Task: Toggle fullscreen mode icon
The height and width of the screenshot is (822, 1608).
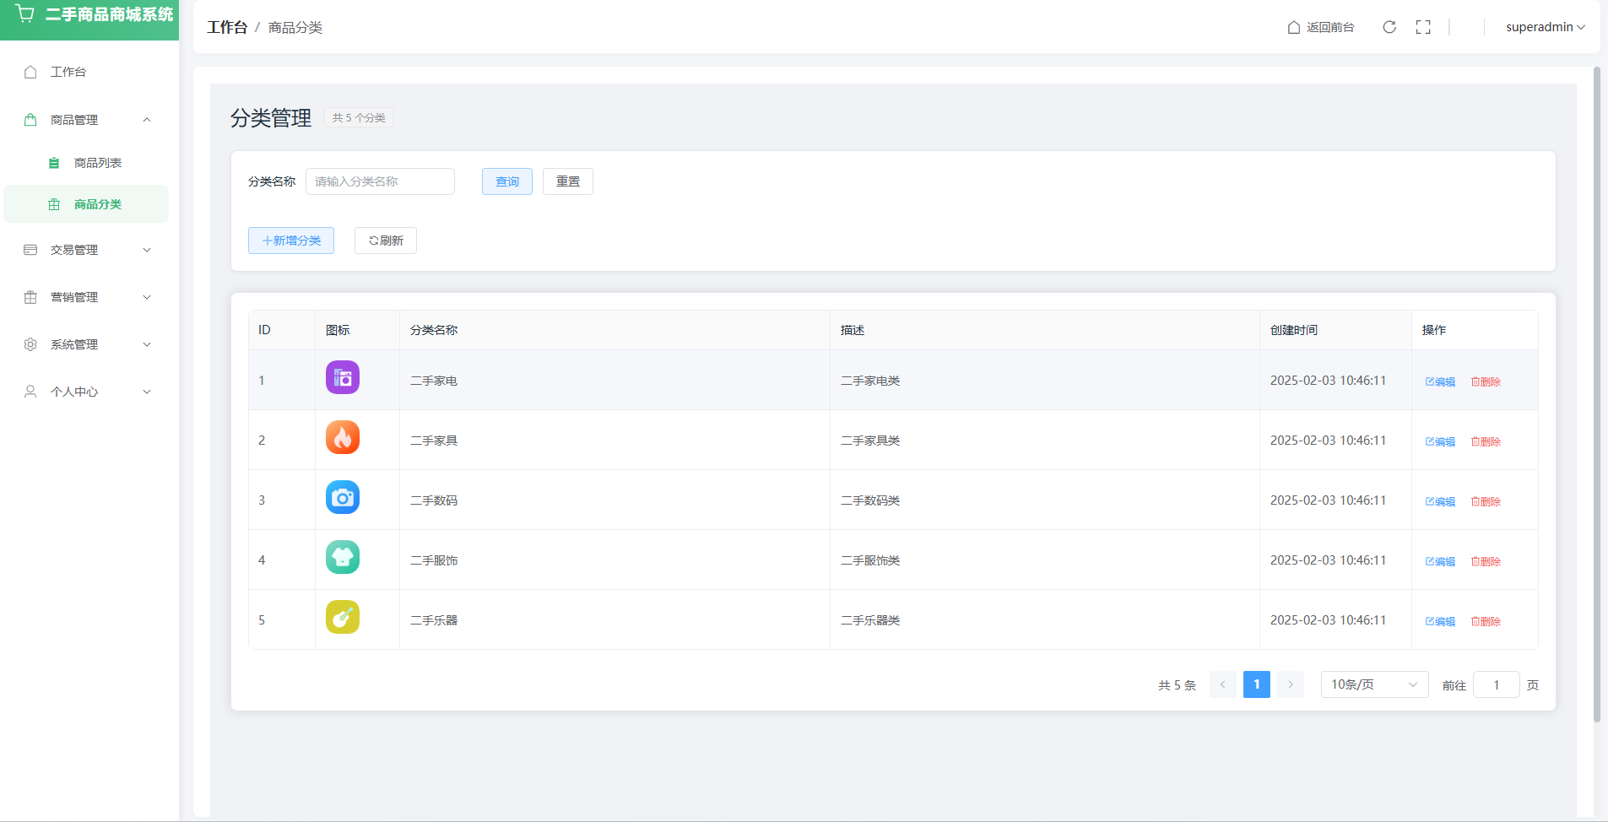Action: pos(1423,27)
